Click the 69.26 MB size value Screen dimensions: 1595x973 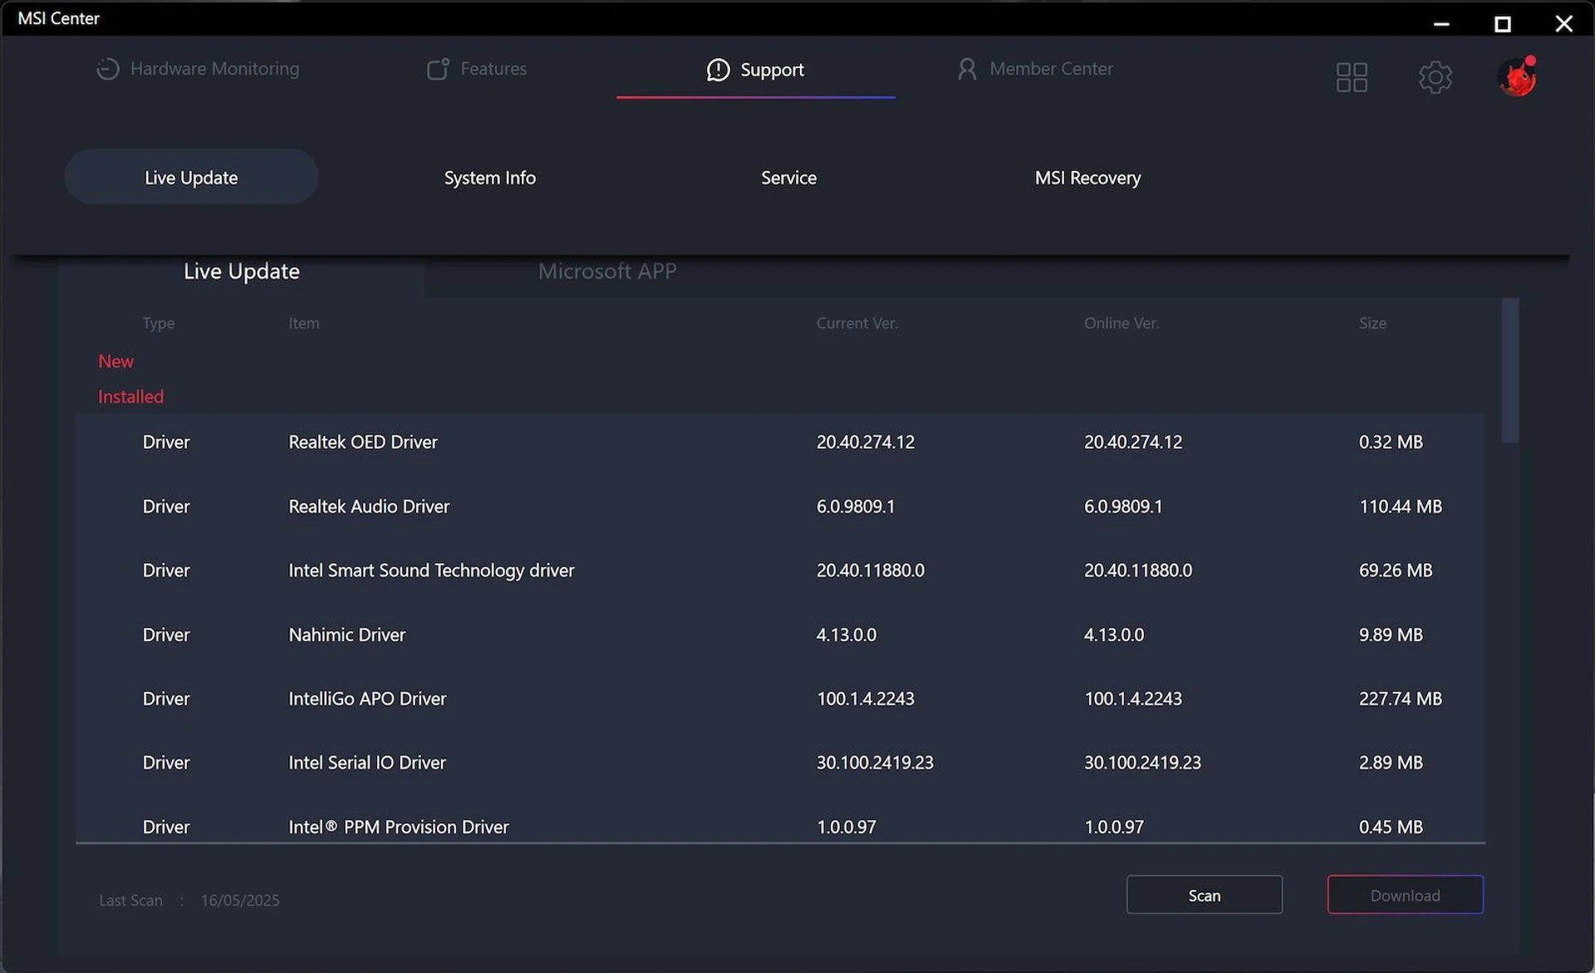pyautogui.click(x=1395, y=570)
